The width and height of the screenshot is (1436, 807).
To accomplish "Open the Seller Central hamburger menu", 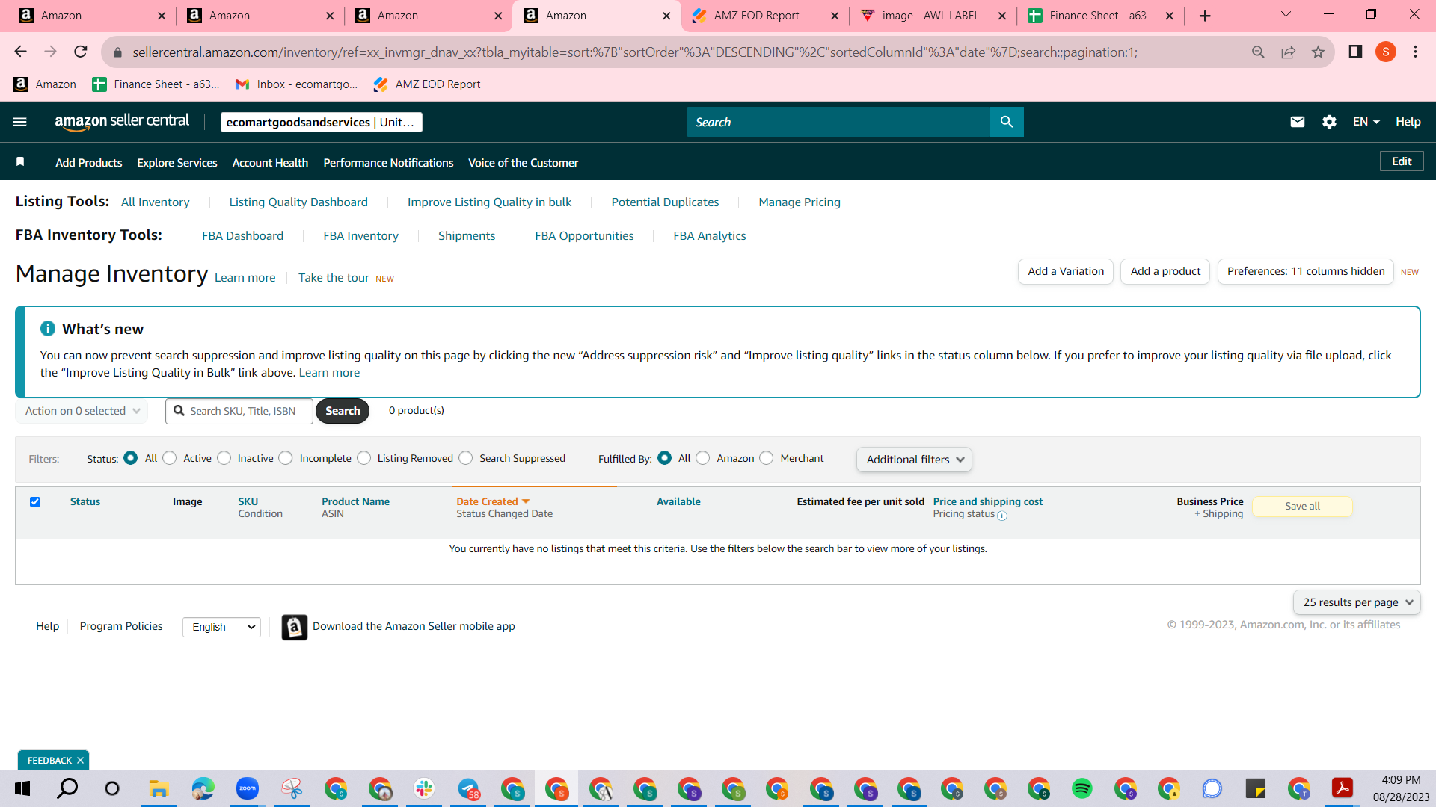I will point(20,122).
